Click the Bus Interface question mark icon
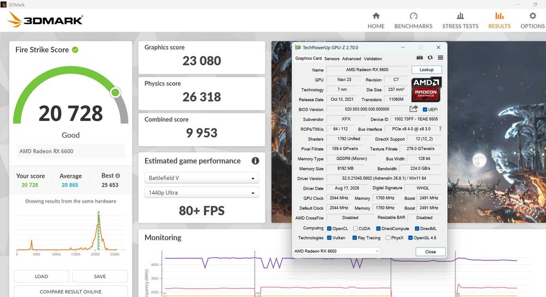The image size is (546, 297). pyautogui.click(x=440, y=129)
